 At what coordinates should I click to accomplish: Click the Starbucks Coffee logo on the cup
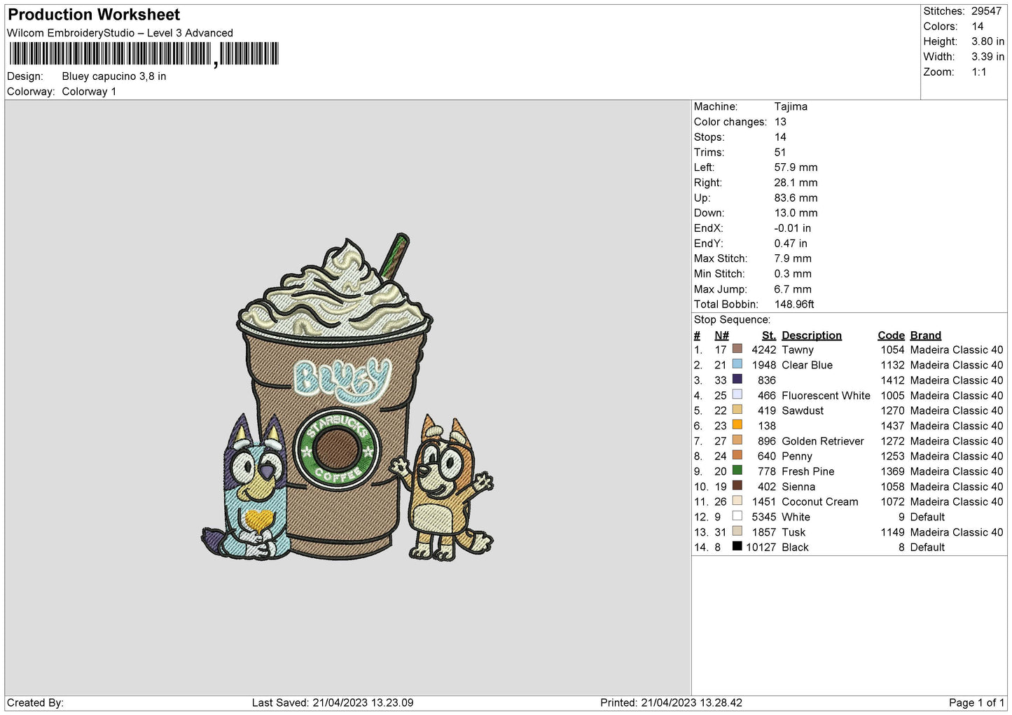337,447
